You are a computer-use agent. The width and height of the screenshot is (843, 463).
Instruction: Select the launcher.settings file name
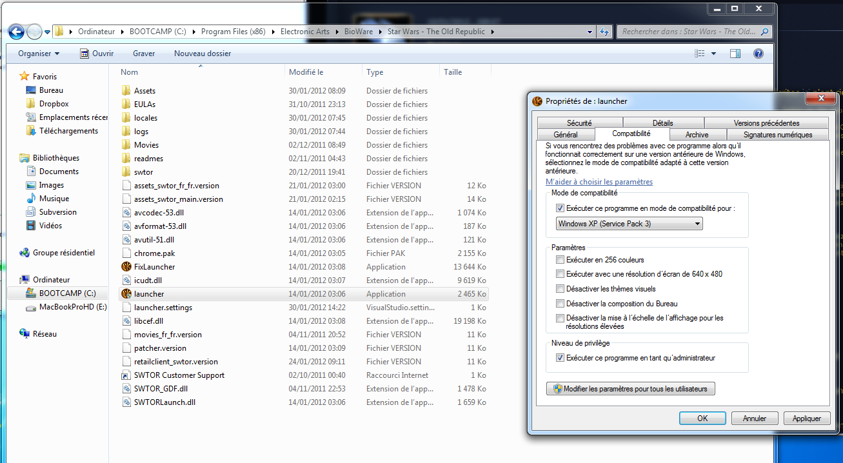pos(163,308)
